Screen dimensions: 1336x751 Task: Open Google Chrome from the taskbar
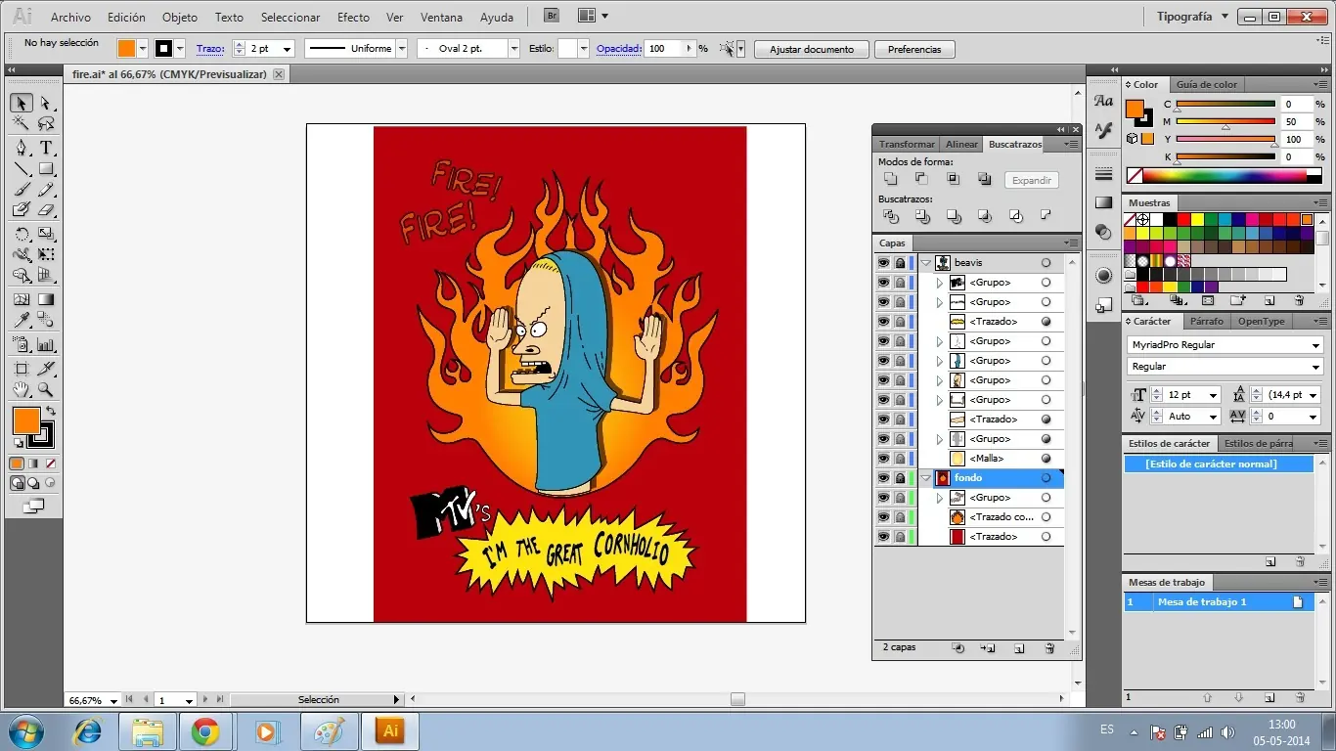[205, 731]
